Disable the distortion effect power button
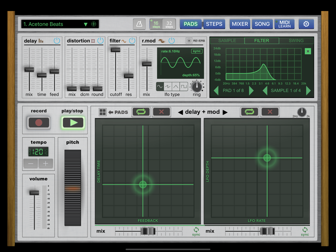 tap(100, 41)
